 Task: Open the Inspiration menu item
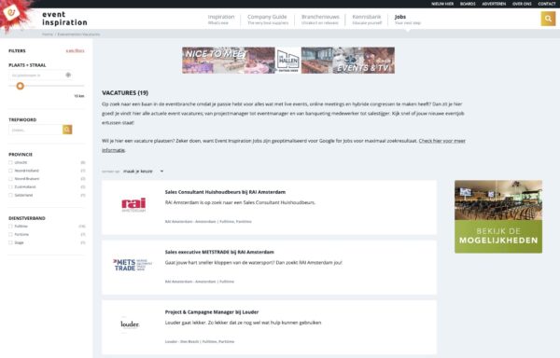point(221,20)
